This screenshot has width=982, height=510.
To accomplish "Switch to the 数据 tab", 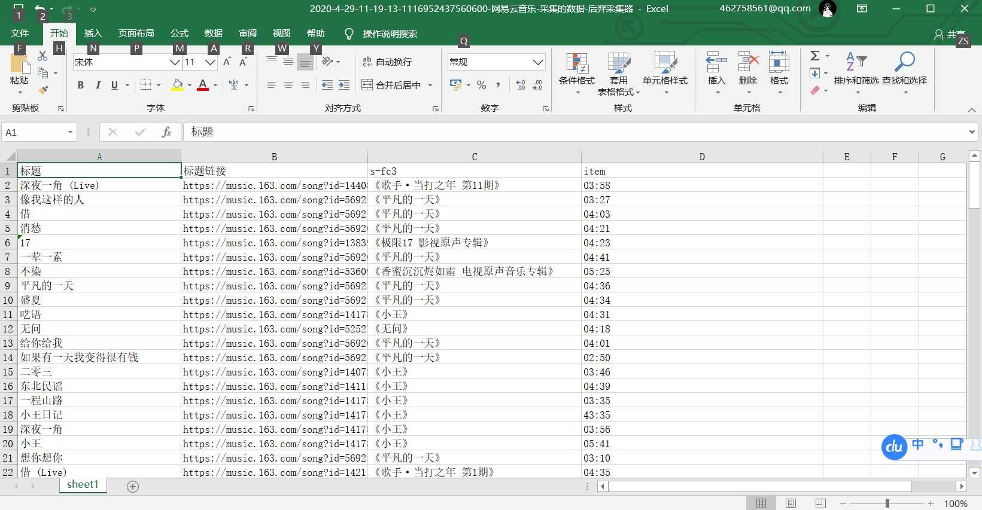I will point(213,33).
